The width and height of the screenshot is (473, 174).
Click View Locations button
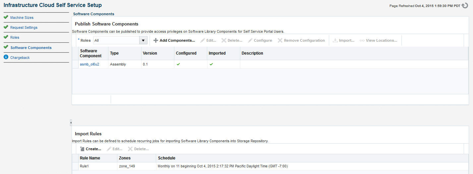379,40
